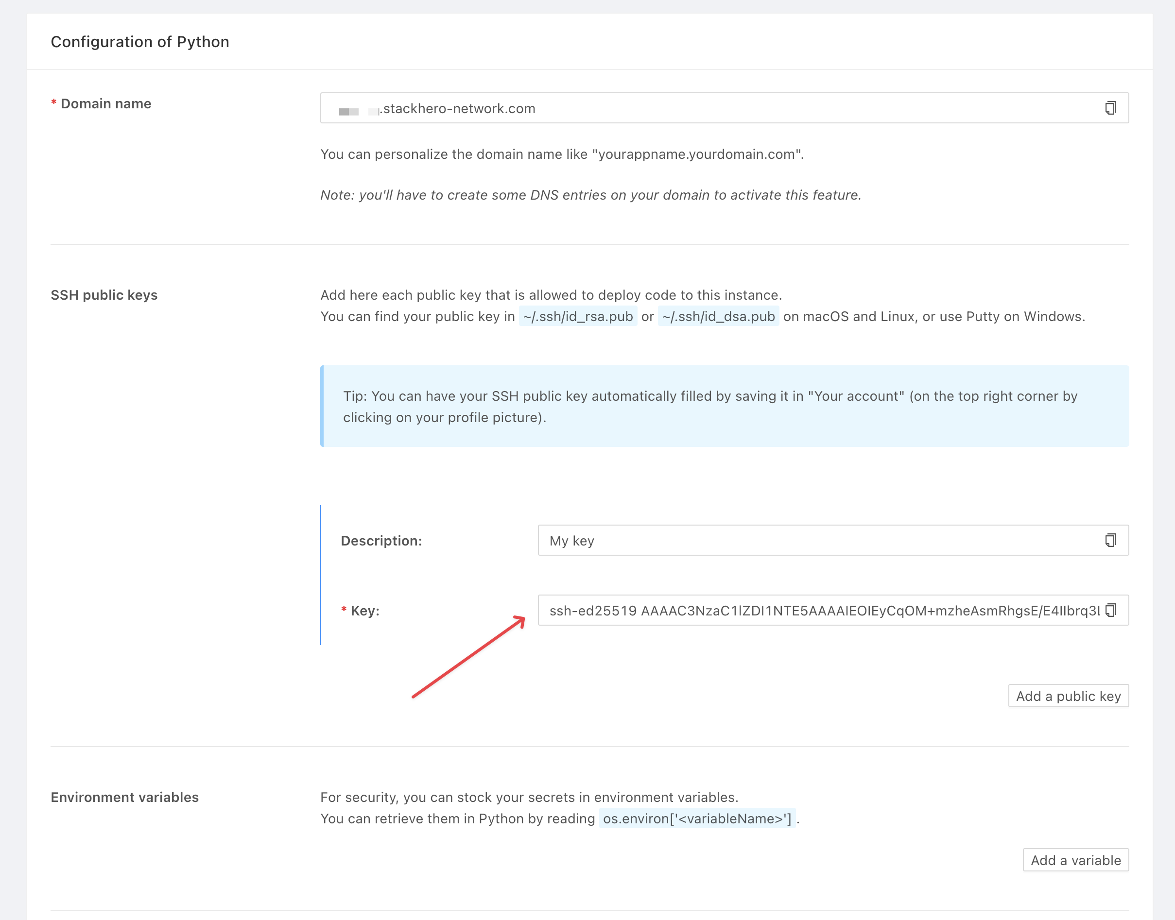Click the 'Description:' field label
The height and width of the screenshot is (920, 1175).
tap(381, 541)
